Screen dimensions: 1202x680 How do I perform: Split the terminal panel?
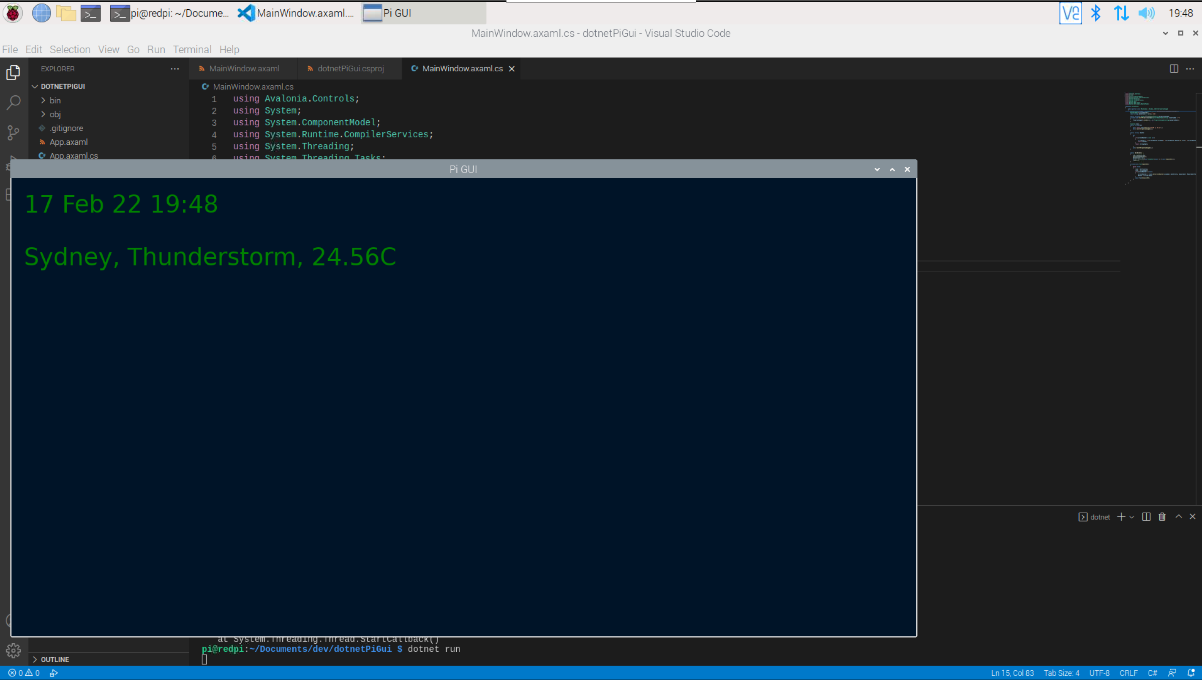pyautogui.click(x=1146, y=517)
